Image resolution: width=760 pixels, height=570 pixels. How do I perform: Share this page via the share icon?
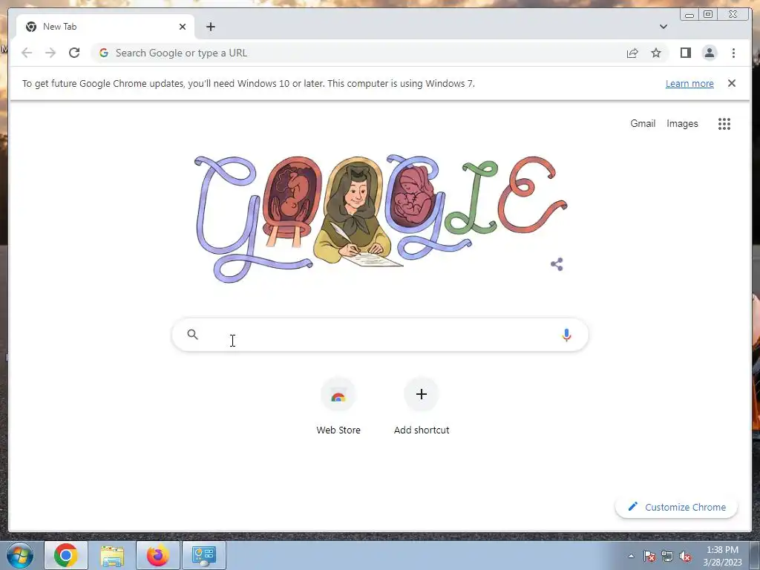[x=632, y=53]
